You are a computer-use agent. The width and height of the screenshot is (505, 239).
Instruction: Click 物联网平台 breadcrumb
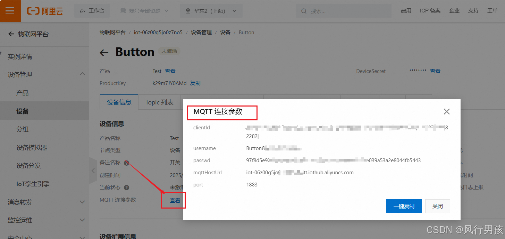coord(112,32)
